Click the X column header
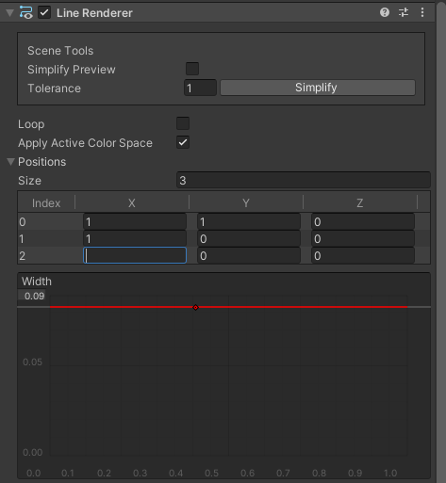Screen dimensions: 446x483 click(x=132, y=203)
